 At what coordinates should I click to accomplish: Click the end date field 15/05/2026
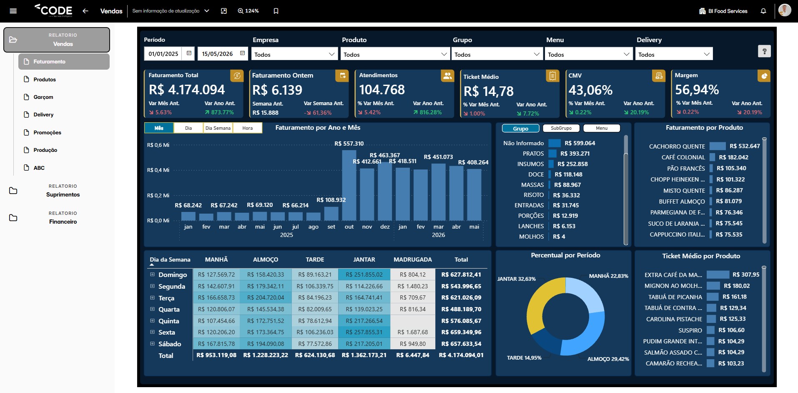tap(217, 54)
